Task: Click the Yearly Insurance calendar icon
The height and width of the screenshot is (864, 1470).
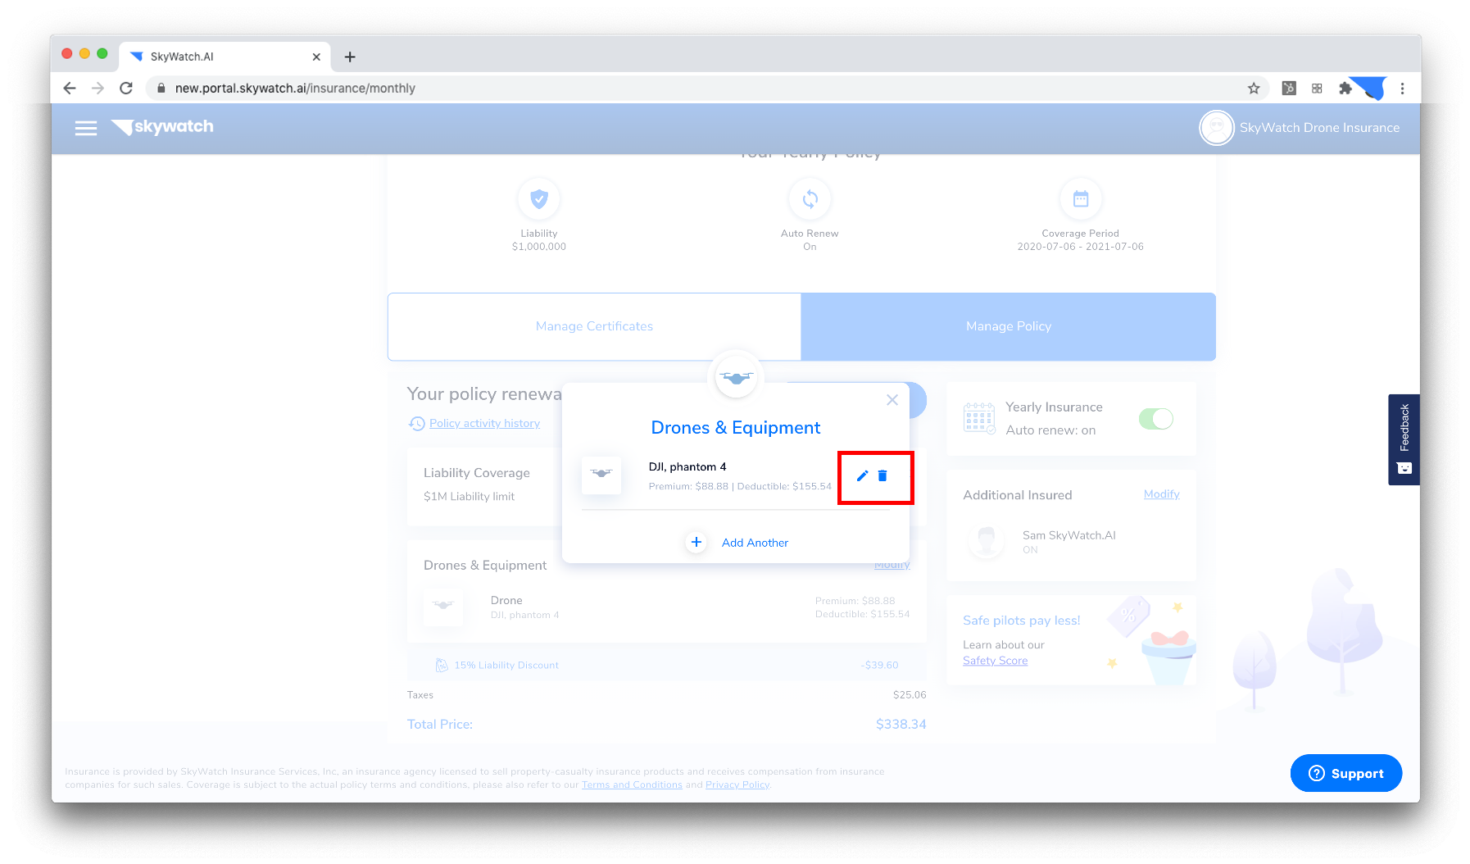Action: click(x=980, y=418)
